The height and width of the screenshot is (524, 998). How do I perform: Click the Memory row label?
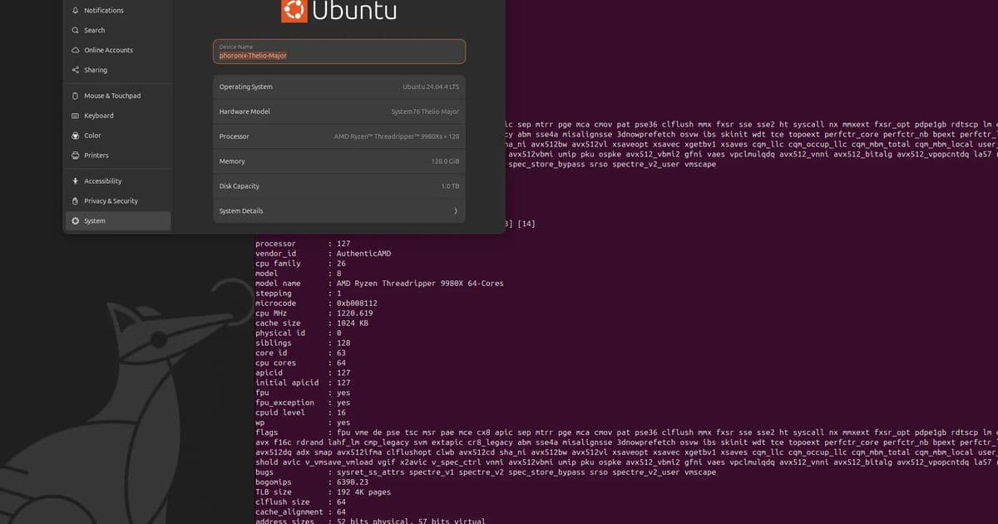232,161
